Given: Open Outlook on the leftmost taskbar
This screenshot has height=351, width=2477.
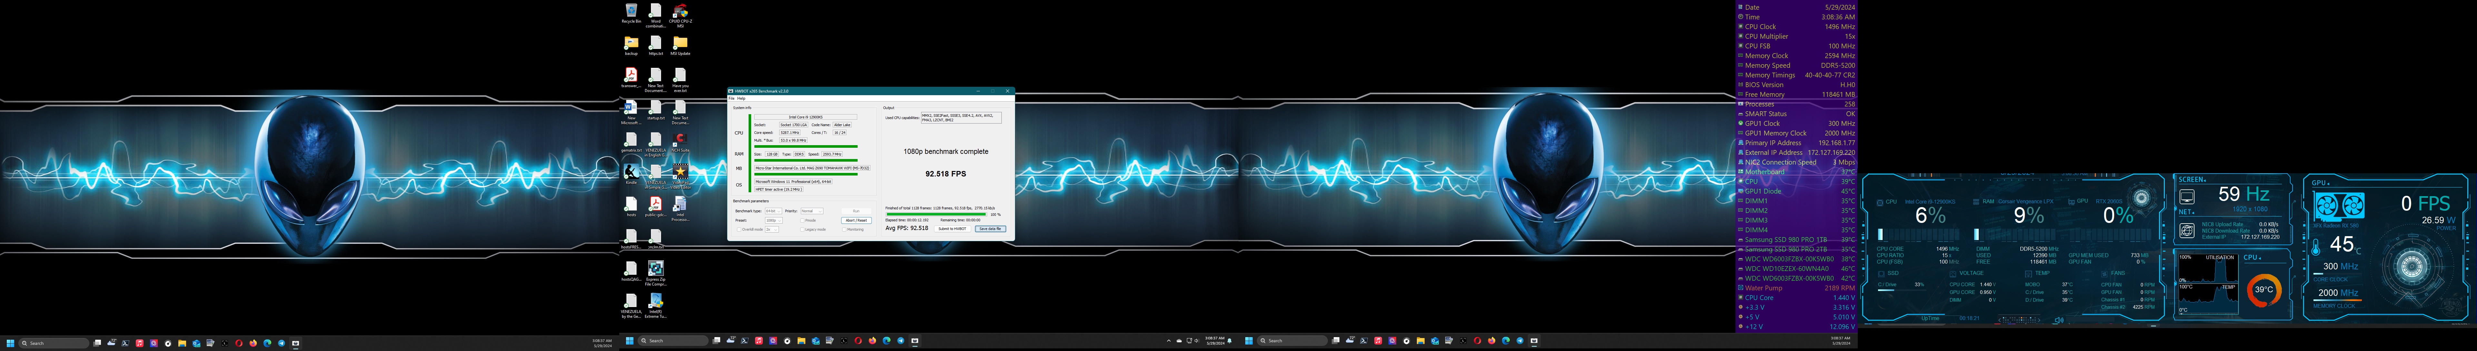Looking at the screenshot, I should coord(196,343).
